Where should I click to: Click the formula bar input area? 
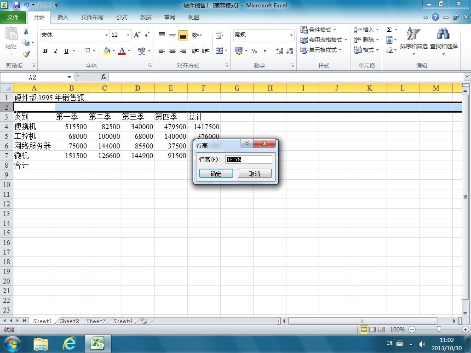[x=287, y=77]
